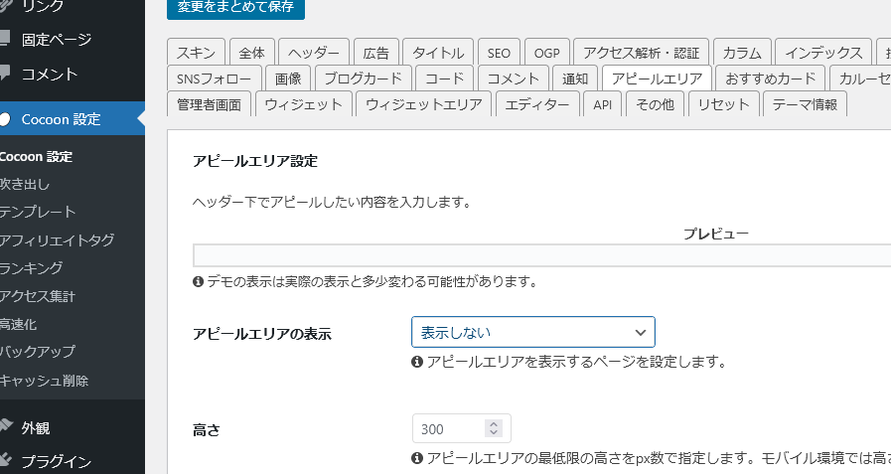891x474 pixels.
Task: Increase the 高さ value with up arrow
Action: [494, 424]
